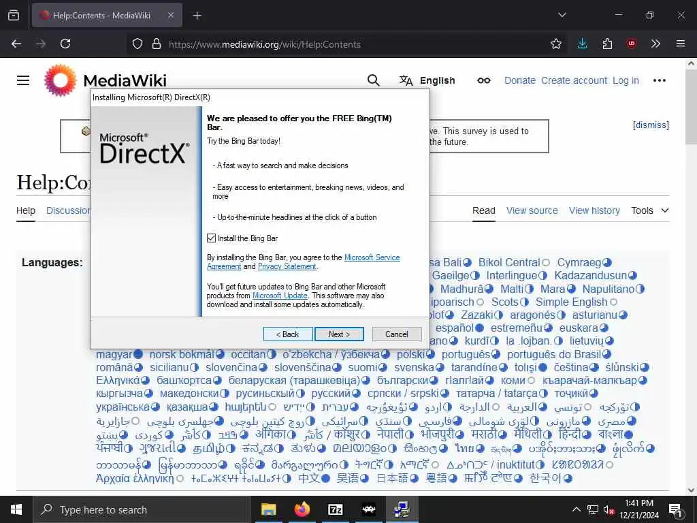The height and width of the screenshot is (523, 697).
Task: Click the scrollbar up arrow
Action: (692, 63)
